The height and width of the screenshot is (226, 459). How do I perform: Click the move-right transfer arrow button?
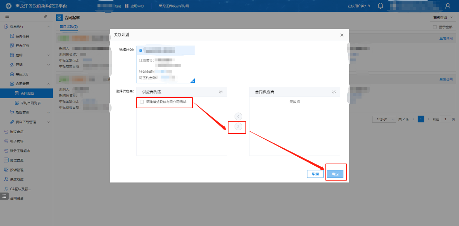(x=238, y=126)
